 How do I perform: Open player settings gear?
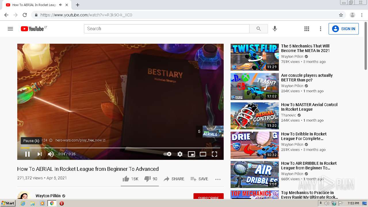[180, 154]
